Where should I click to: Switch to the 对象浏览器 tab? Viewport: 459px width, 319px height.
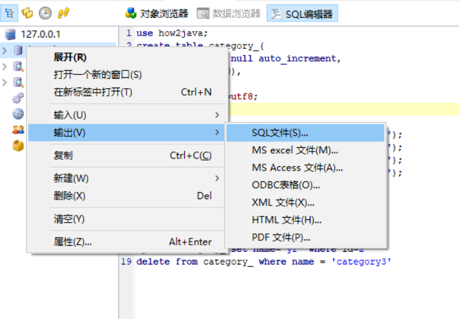[x=157, y=13]
